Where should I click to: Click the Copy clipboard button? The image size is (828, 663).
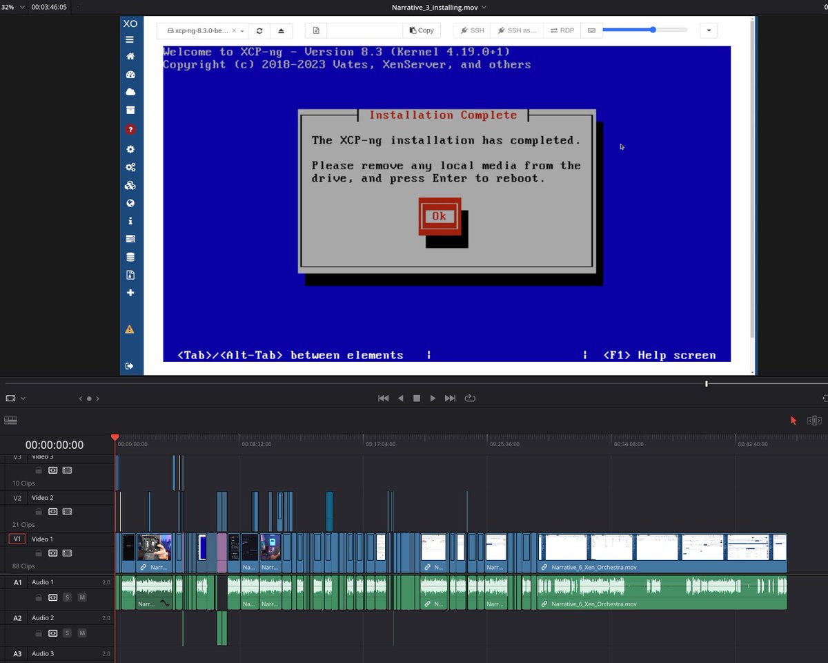tap(422, 30)
